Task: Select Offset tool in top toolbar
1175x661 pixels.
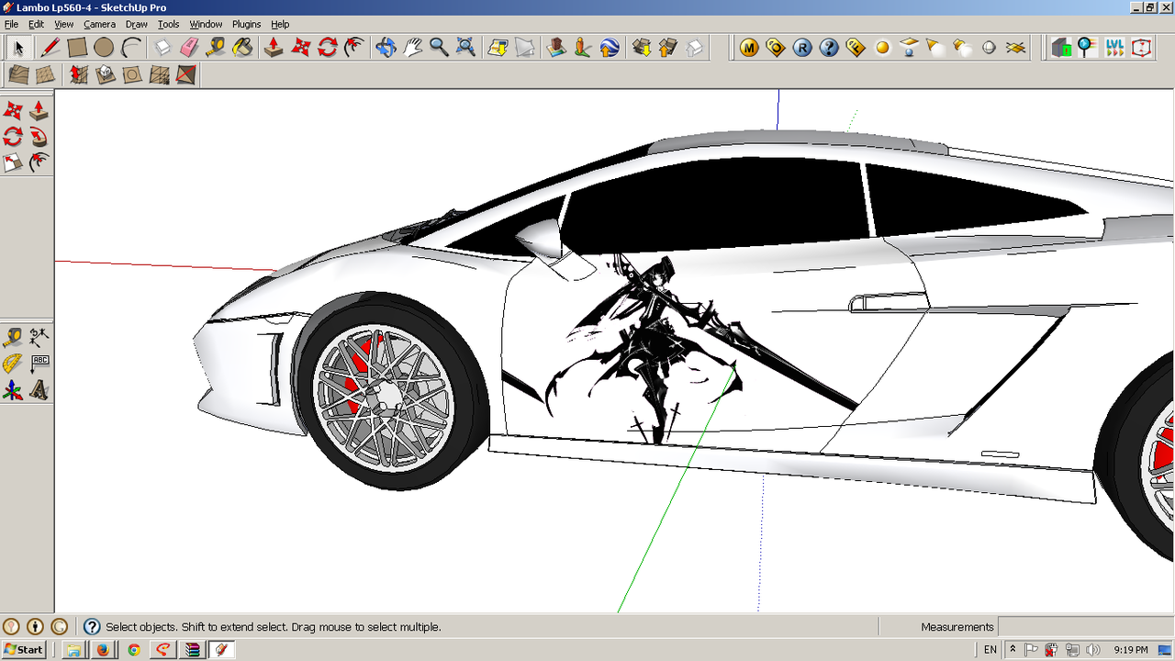Action: tap(354, 47)
